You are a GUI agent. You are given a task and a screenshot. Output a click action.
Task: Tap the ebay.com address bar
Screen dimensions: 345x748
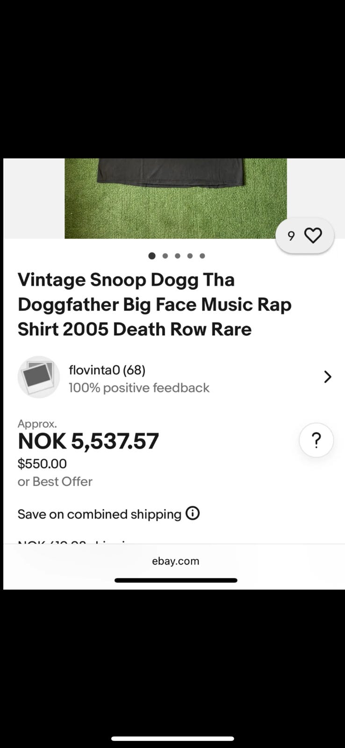(x=176, y=561)
